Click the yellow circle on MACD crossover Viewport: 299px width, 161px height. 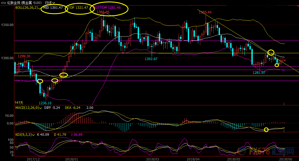click(x=266, y=130)
